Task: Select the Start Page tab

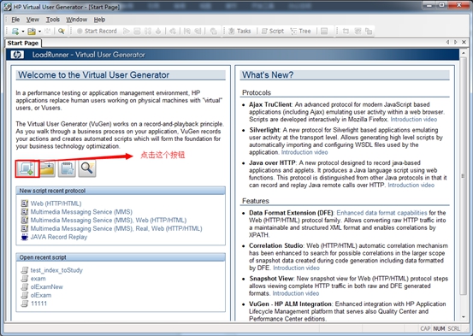Action: 23,43
